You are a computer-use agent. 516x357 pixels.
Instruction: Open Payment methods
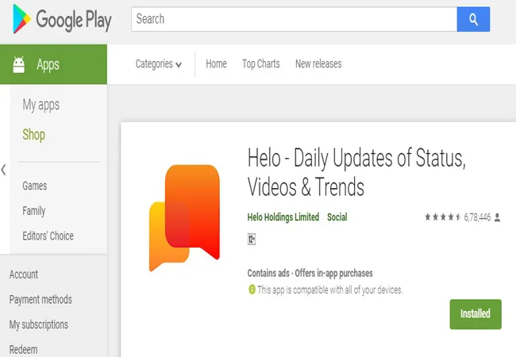tap(40, 299)
